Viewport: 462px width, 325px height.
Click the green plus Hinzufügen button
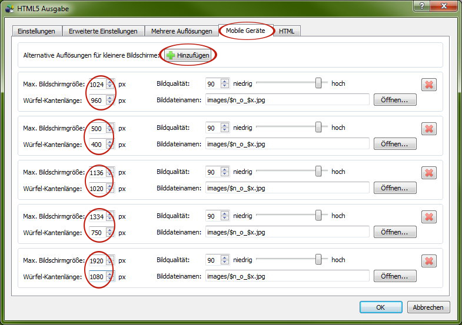point(187,55)
